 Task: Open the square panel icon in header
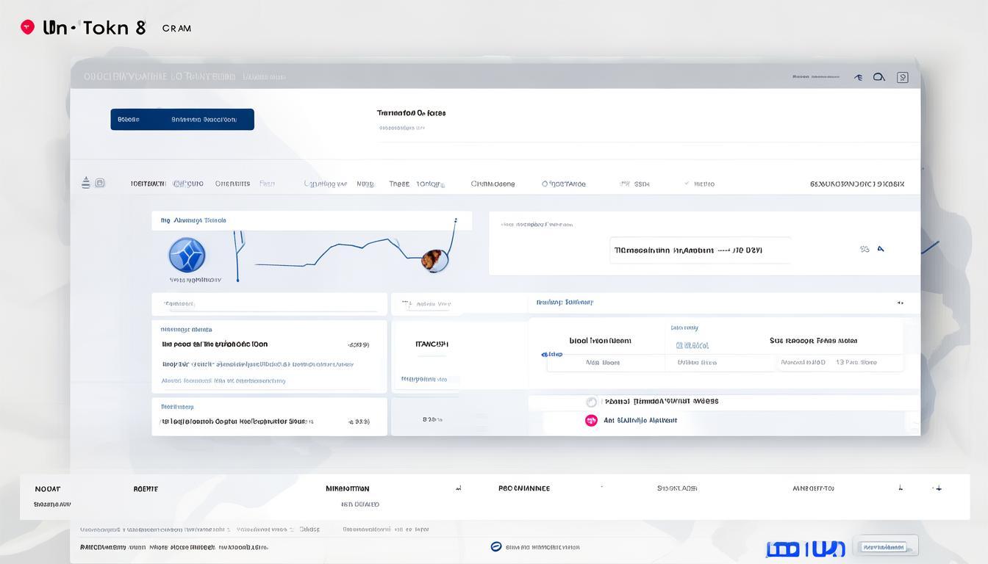(x=903, y=77)
